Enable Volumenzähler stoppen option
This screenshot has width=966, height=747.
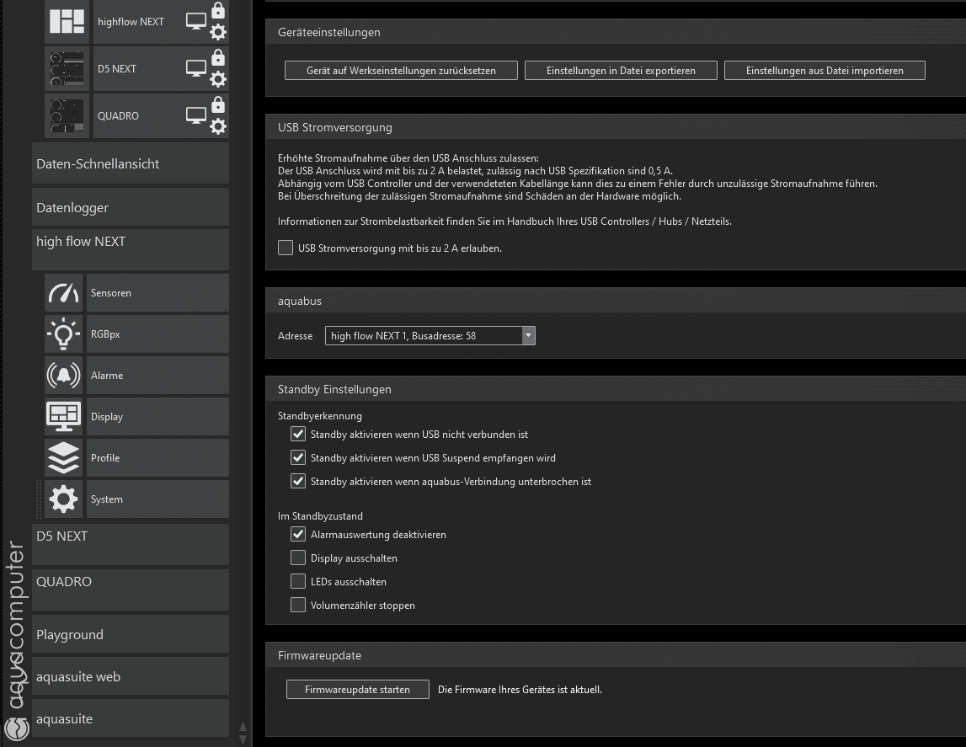[x=298, y=605]
